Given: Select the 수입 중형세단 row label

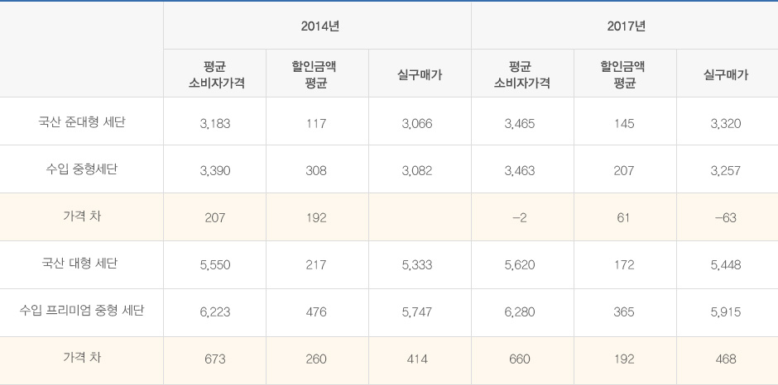Looking at the screenshot, I should [x=82, y=170].
